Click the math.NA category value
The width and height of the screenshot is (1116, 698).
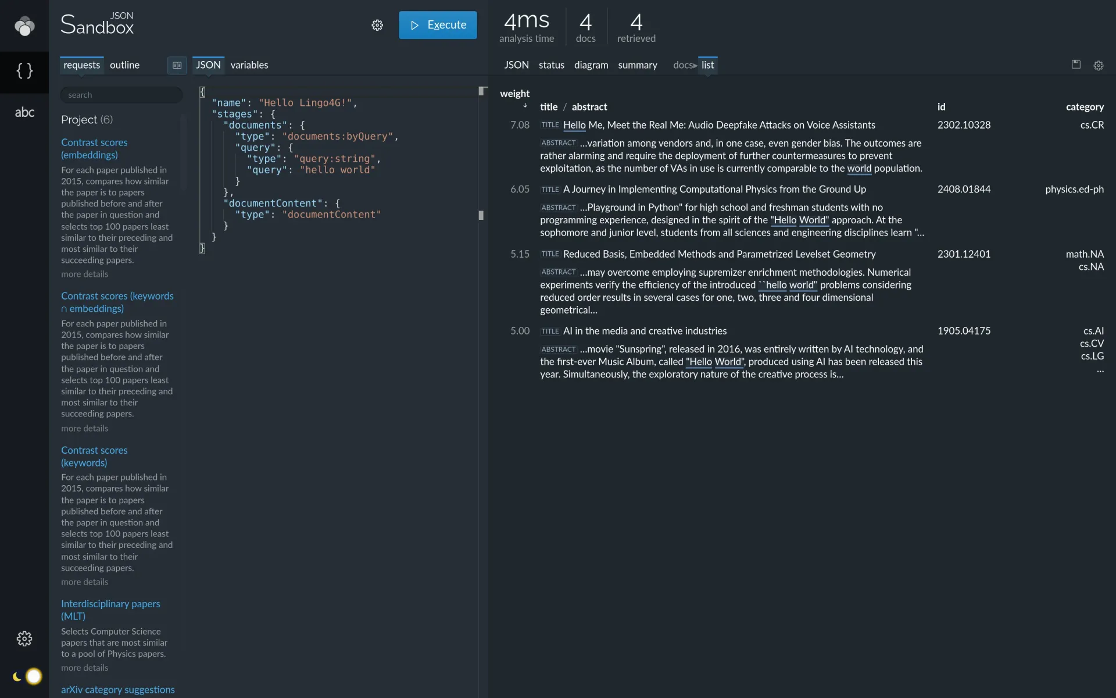coord(1085,254)
